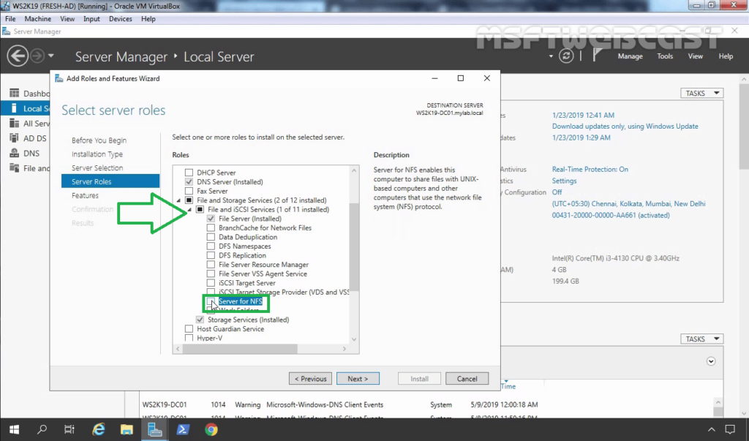Check the Fax Server role
The height and width of the screenshot is (441, 749).
(189, 191)
